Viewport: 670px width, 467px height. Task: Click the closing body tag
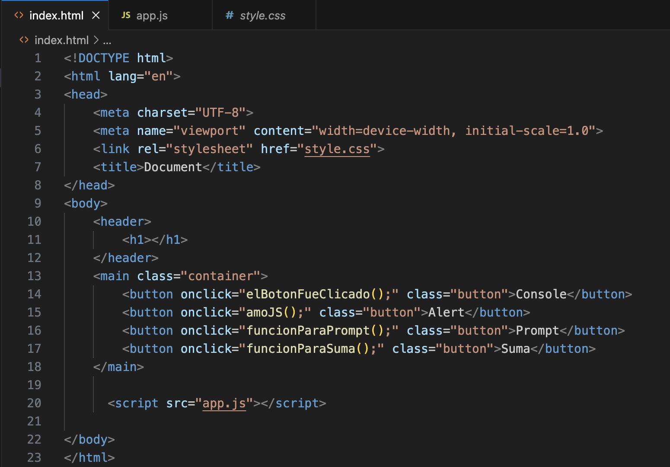(x=89, y=440)
